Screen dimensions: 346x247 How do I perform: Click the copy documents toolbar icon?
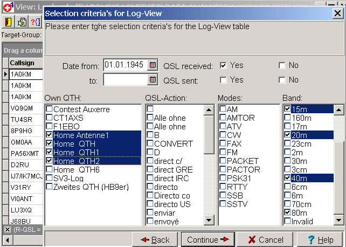(22, 22)
